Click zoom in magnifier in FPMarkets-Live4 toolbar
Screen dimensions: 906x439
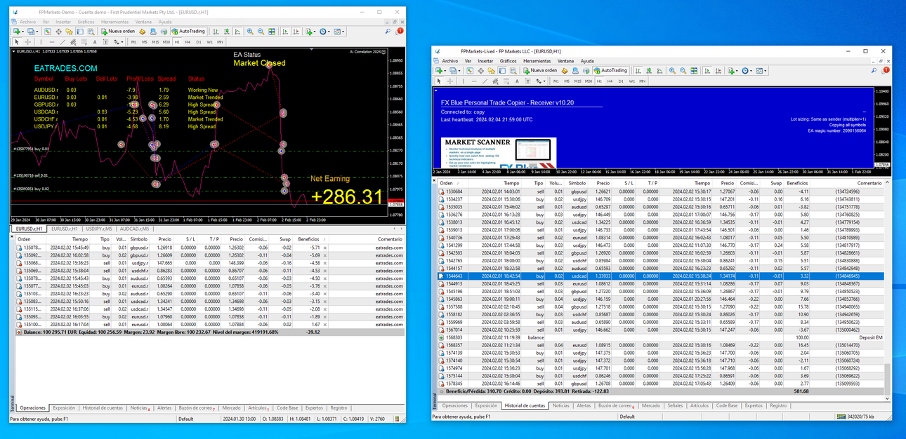pyautogui.click(x=672, y=70)
